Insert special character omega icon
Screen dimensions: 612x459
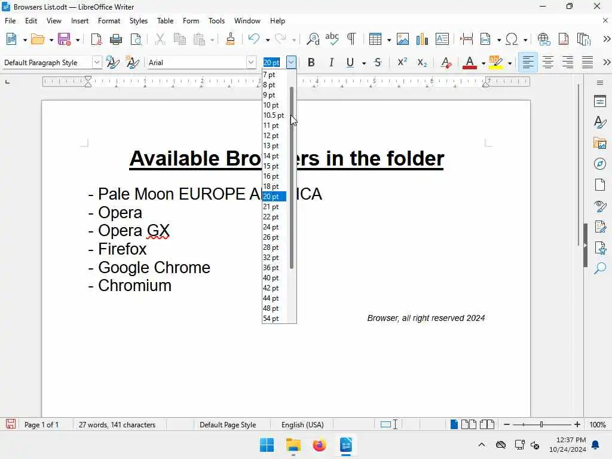(512, 39)
